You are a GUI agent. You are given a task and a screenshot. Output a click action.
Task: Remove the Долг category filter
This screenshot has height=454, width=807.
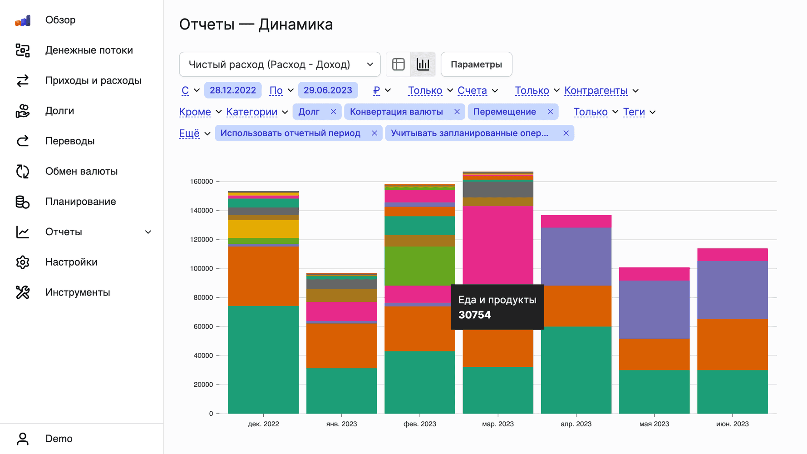tap(334, 112)
